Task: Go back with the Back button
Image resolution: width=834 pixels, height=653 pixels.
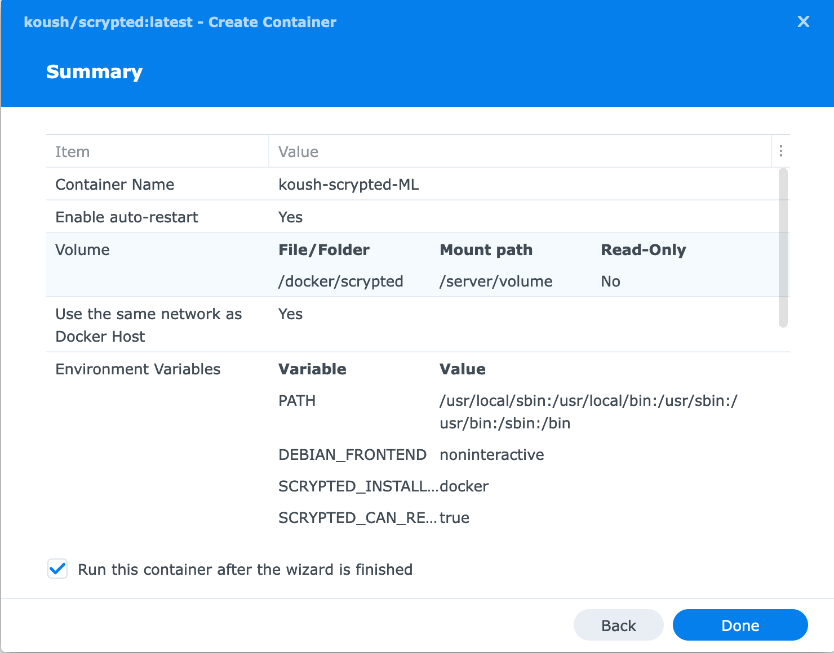Action: point(618,625)
